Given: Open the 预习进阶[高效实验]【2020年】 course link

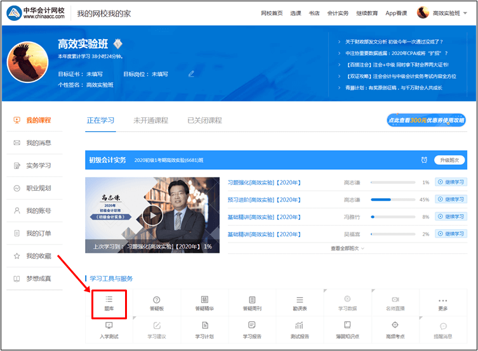Looking at the screenshot, I should pyautogui.click(x=264, y=200).
